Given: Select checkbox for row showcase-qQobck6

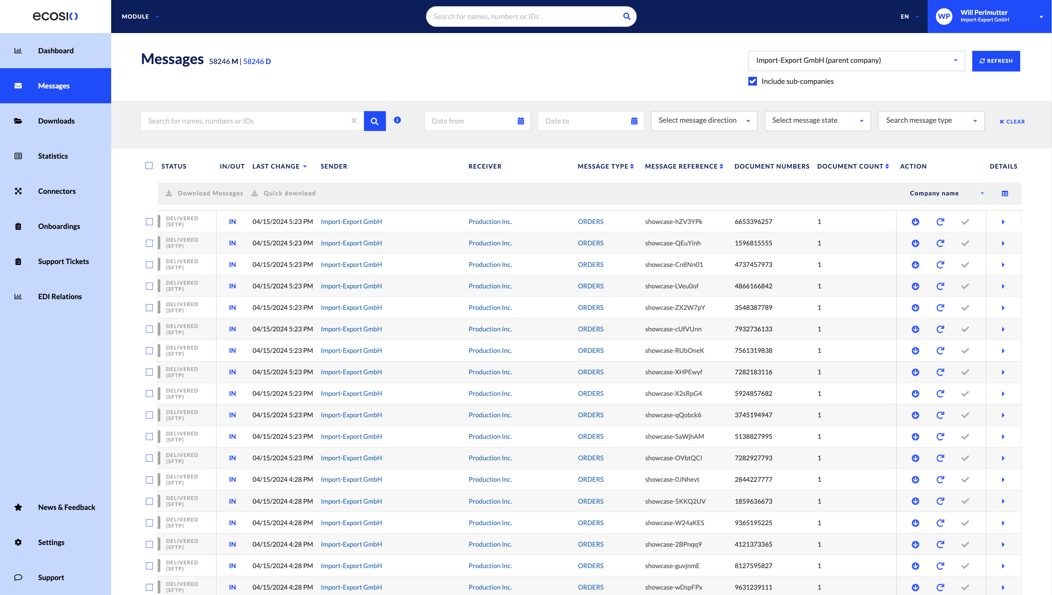Looking at the screenshot, I should [149, 415].
